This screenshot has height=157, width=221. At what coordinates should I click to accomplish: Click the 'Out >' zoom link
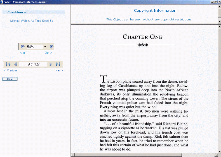[48, 53]
